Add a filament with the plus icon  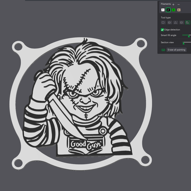click(173, 4)
